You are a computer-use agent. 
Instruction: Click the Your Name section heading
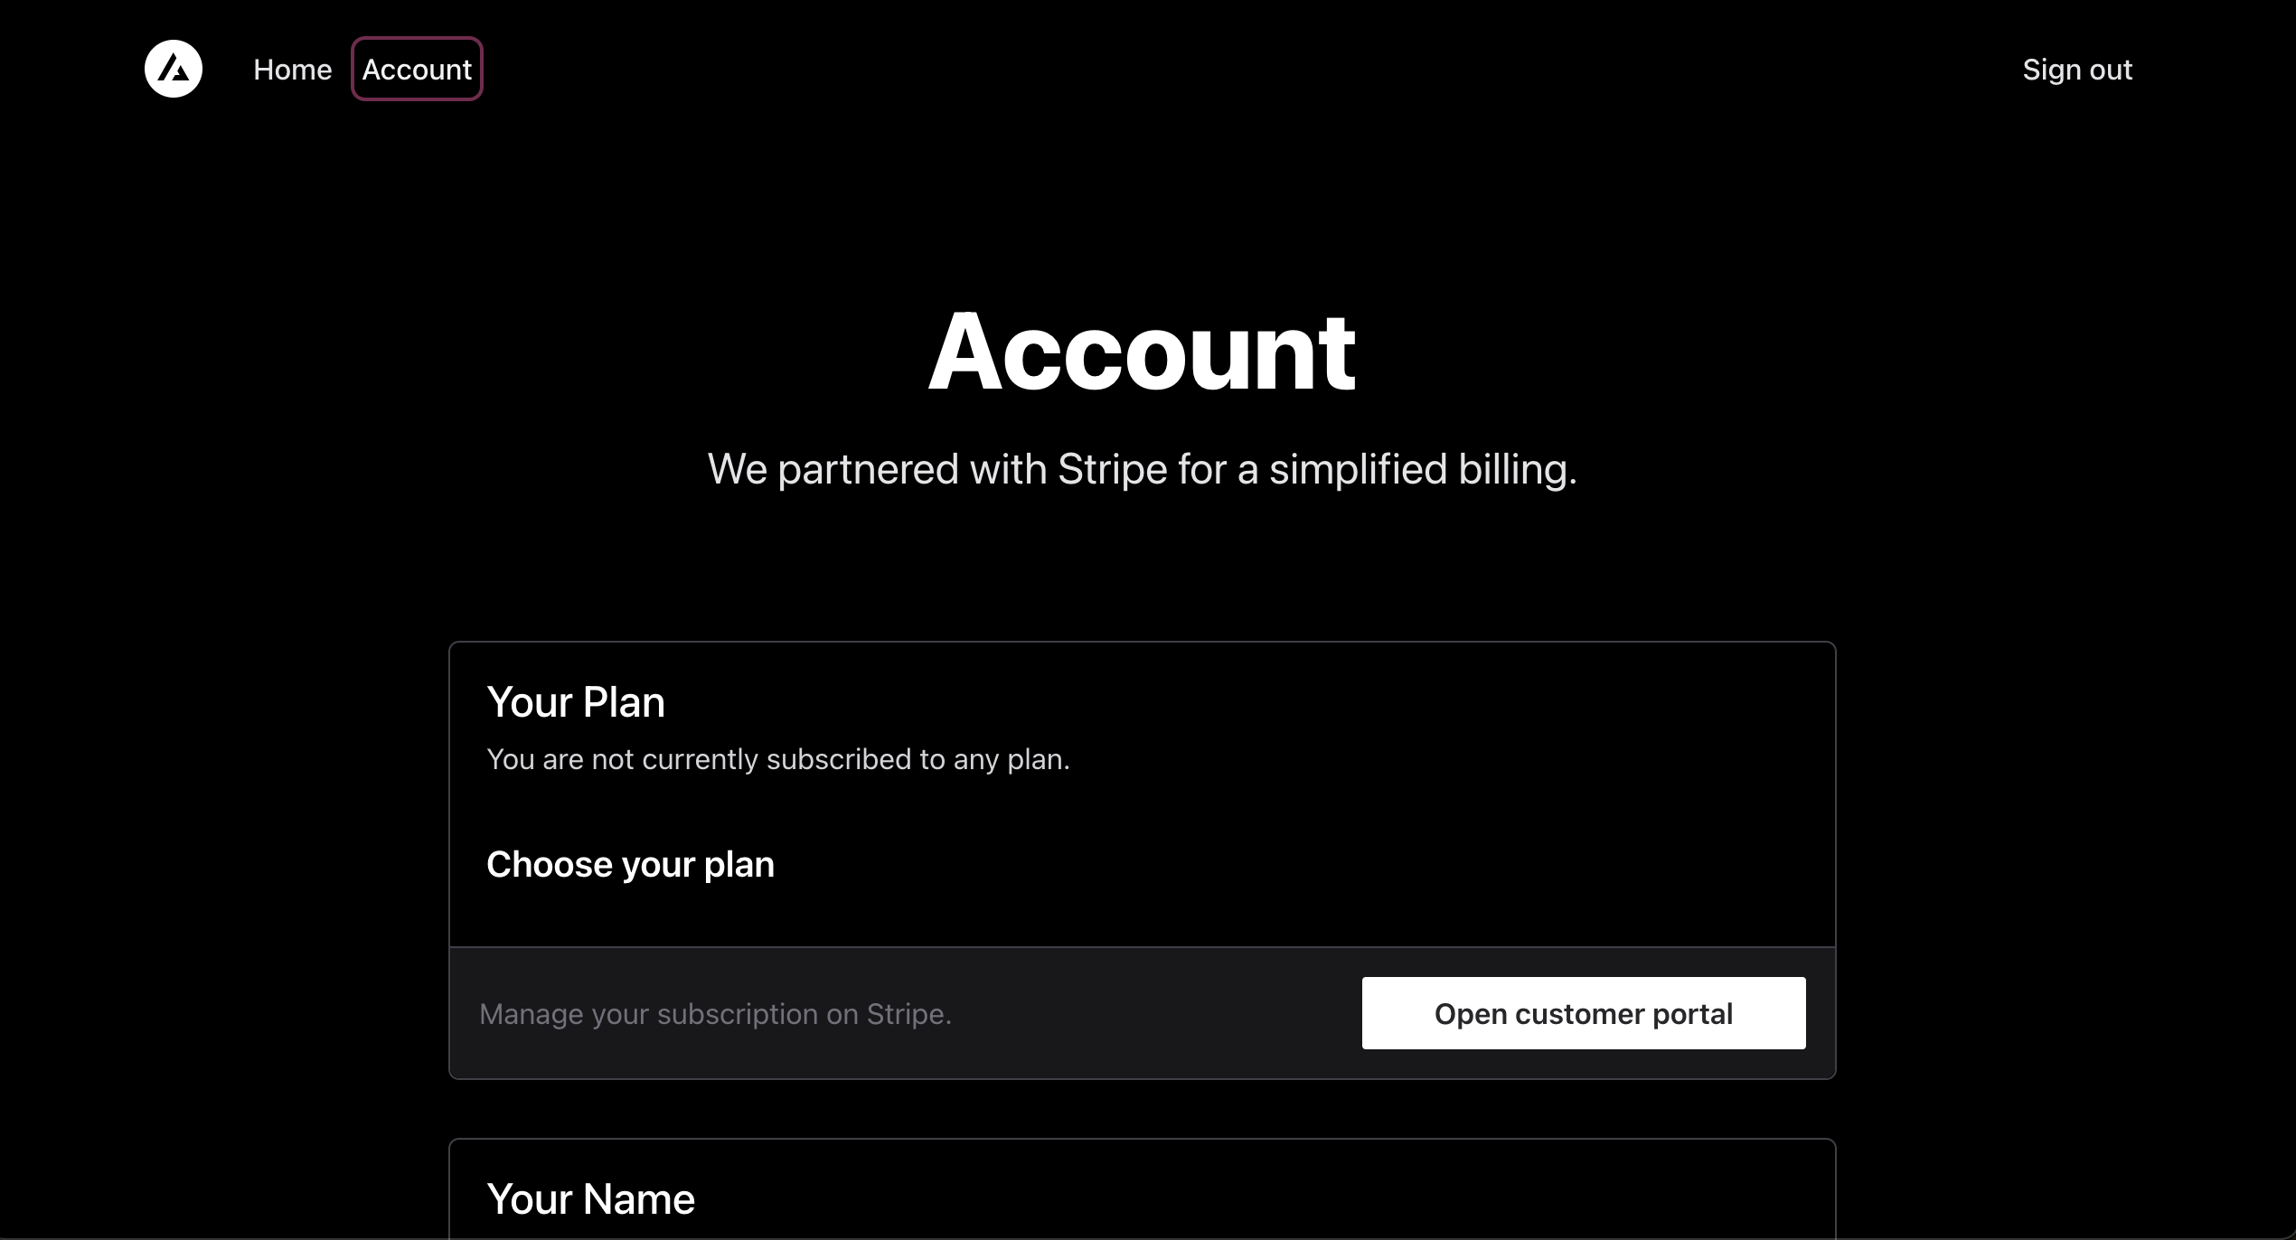[x=590, y=1199]
